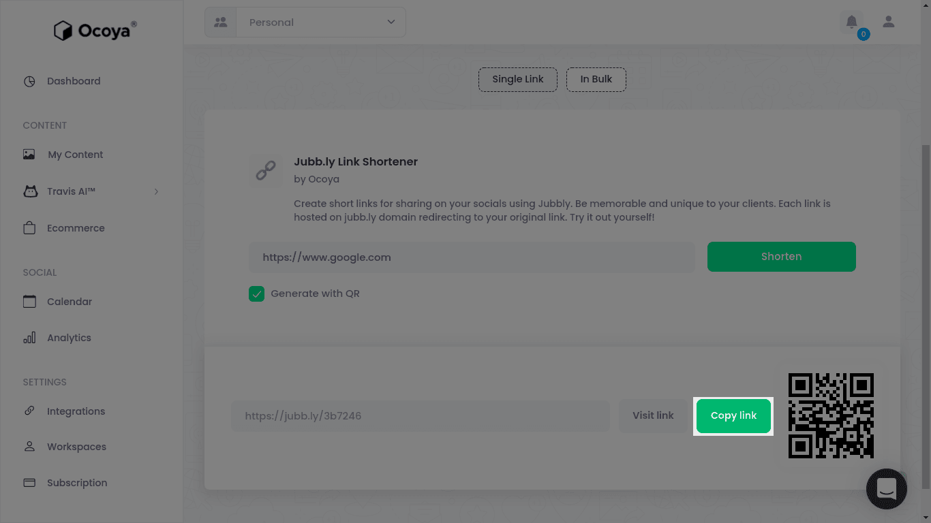Screen dimensions: 931x523
Task: Click the Visit link button
Action: [x=653, y=415]
